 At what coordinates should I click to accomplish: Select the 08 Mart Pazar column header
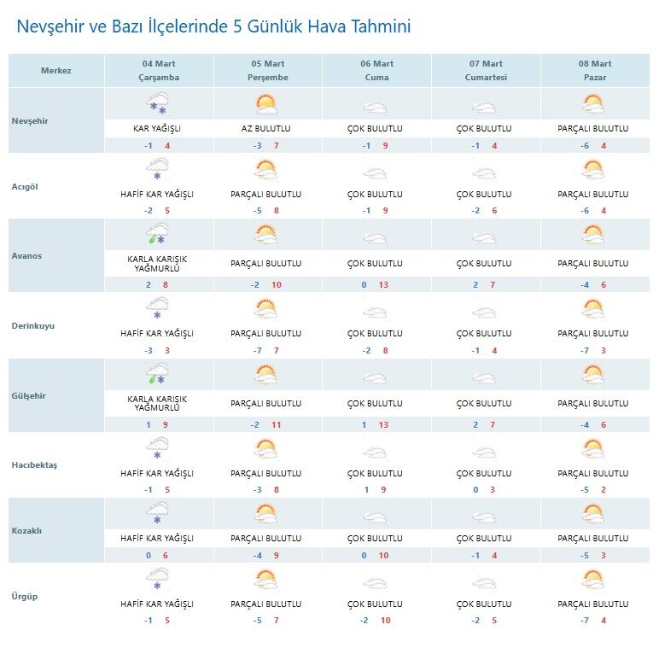595,70
